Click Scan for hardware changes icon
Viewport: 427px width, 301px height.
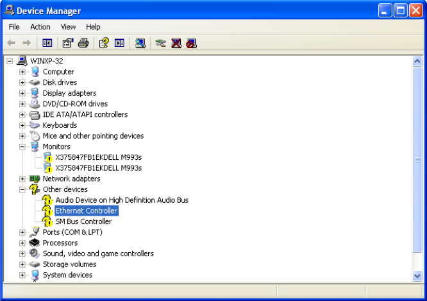[140, 43]
